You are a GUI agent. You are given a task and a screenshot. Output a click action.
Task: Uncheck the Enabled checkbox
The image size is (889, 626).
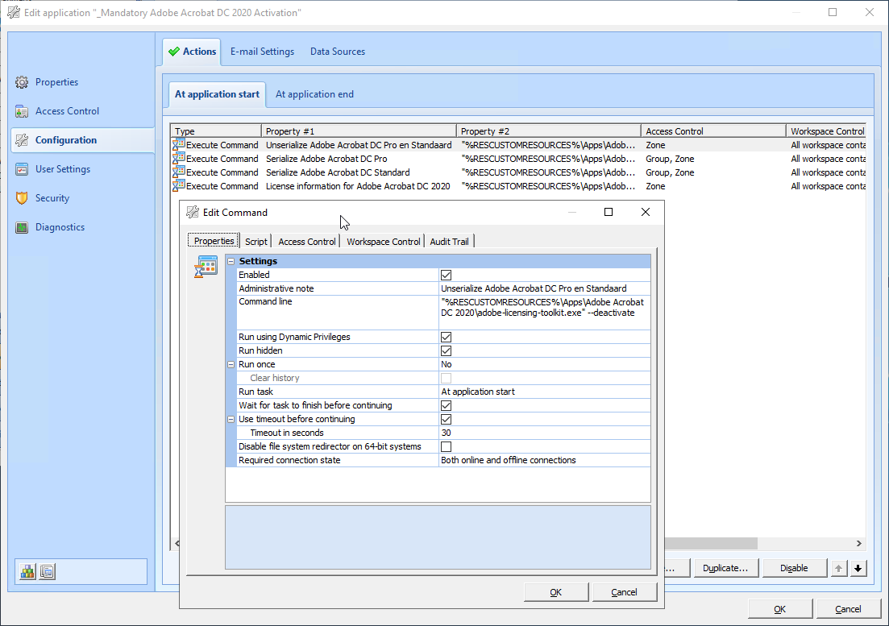(x=446, y=275)
